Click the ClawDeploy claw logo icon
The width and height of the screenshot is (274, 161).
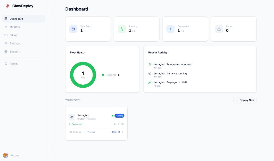tap(7, 6)
